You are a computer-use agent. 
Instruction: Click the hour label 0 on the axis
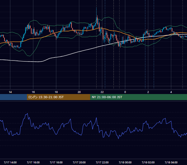coord(125,92)
